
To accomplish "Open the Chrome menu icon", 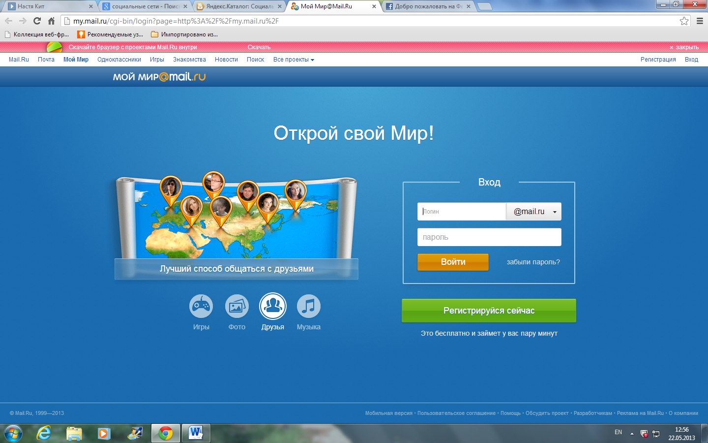I will [x=700, y=21].
